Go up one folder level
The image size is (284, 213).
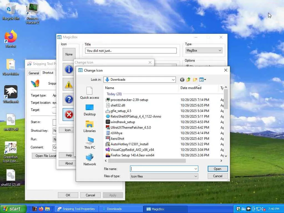pos(189,80)
